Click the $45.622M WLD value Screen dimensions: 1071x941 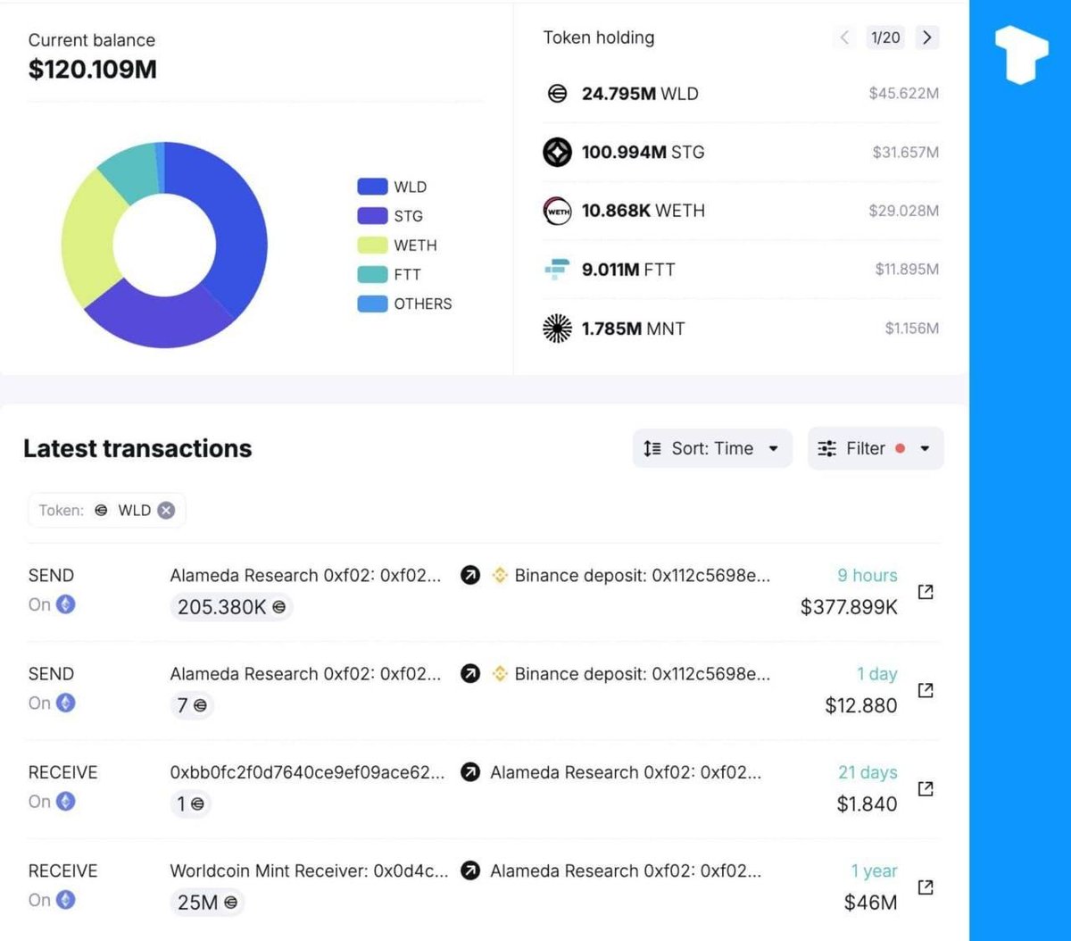pyautogui.click(x=903, y=93)
